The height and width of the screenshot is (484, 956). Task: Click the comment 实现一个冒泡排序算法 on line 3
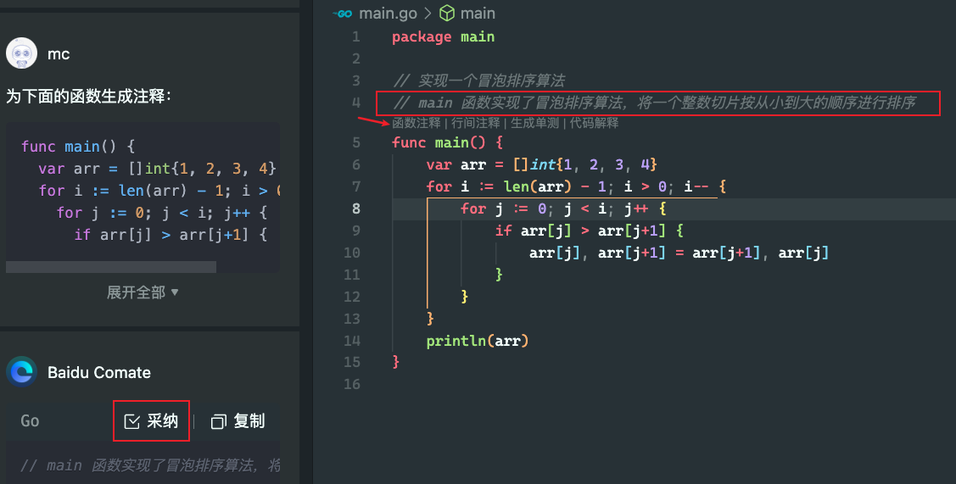coord(479,81)
